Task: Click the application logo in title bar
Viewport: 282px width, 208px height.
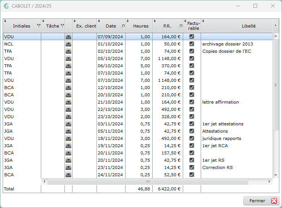Action: pos(6,6)
